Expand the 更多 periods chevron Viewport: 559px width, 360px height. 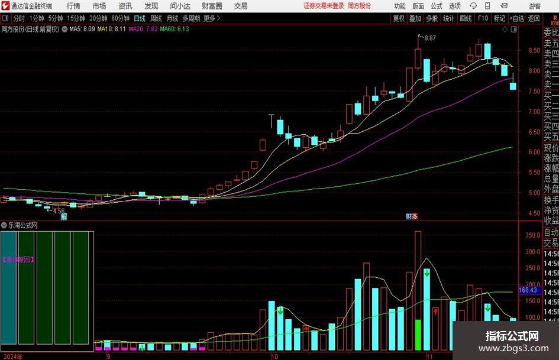pos(212,18)
